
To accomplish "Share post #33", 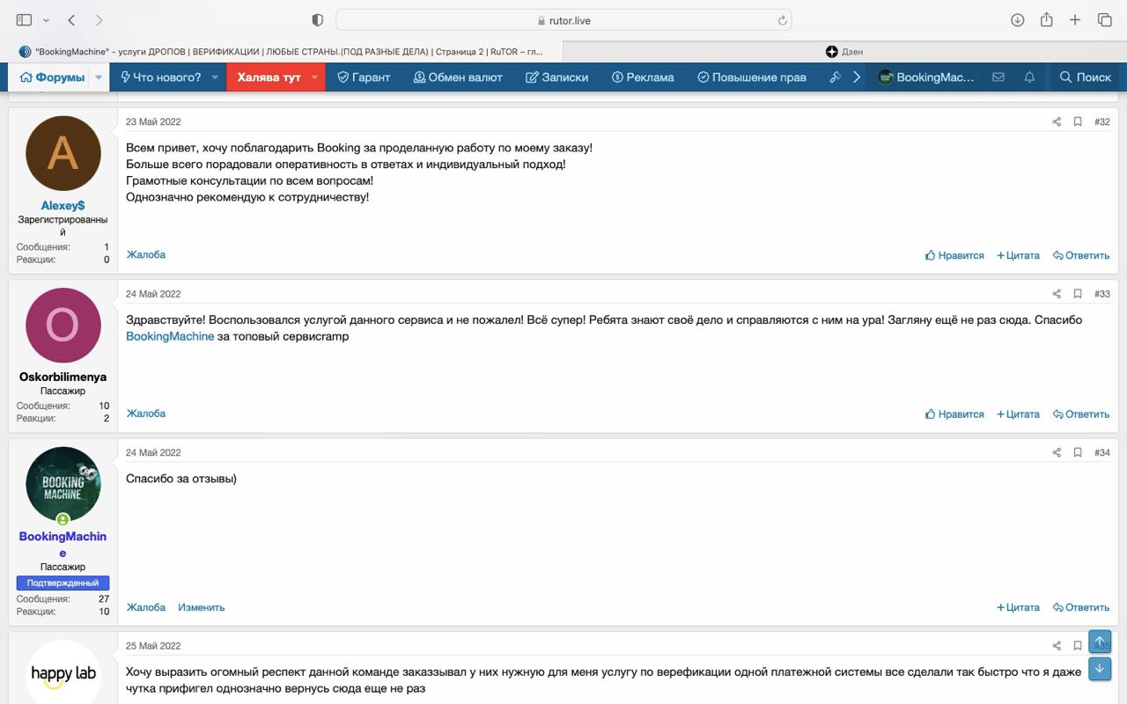I will click(x=1057, y=294).
